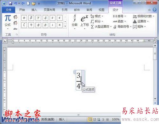This screenshot has width=159, height=124.
Task: Open the 上下标 script structures menu
Action: (x=84, y=22)
